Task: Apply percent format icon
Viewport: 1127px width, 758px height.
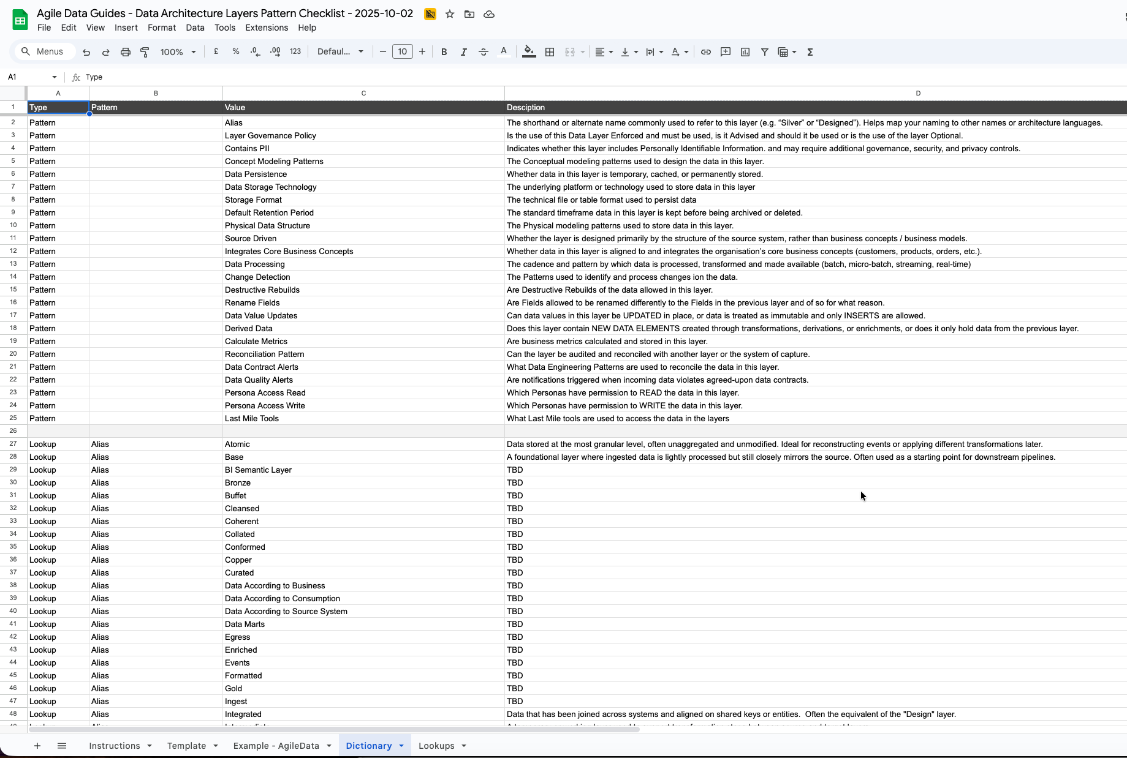Action: click(236, 52)
